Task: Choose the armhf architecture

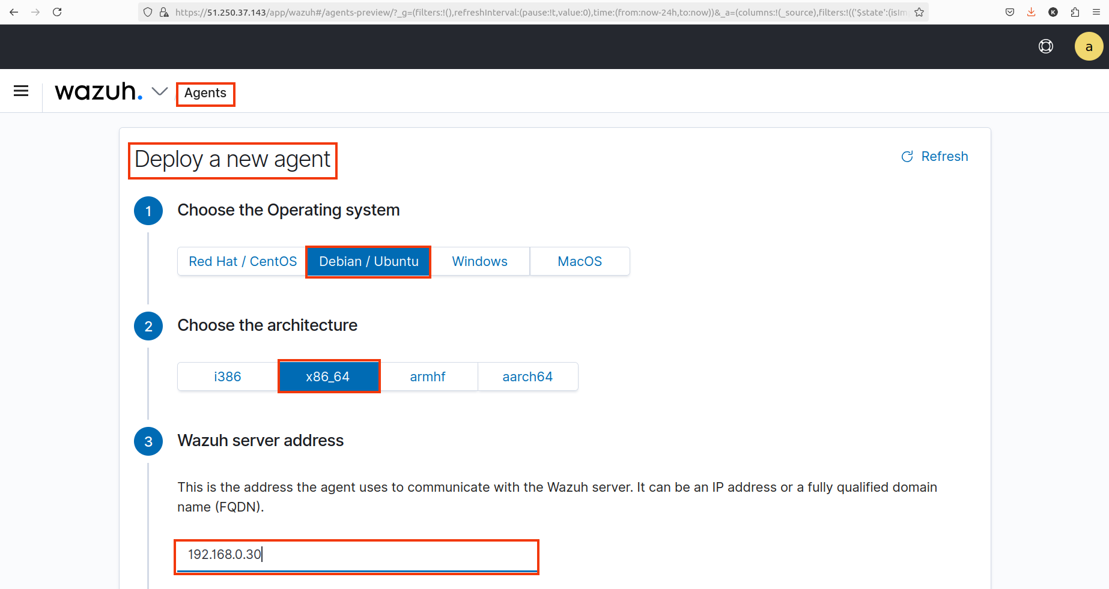Action: click(x=428, y=376)
